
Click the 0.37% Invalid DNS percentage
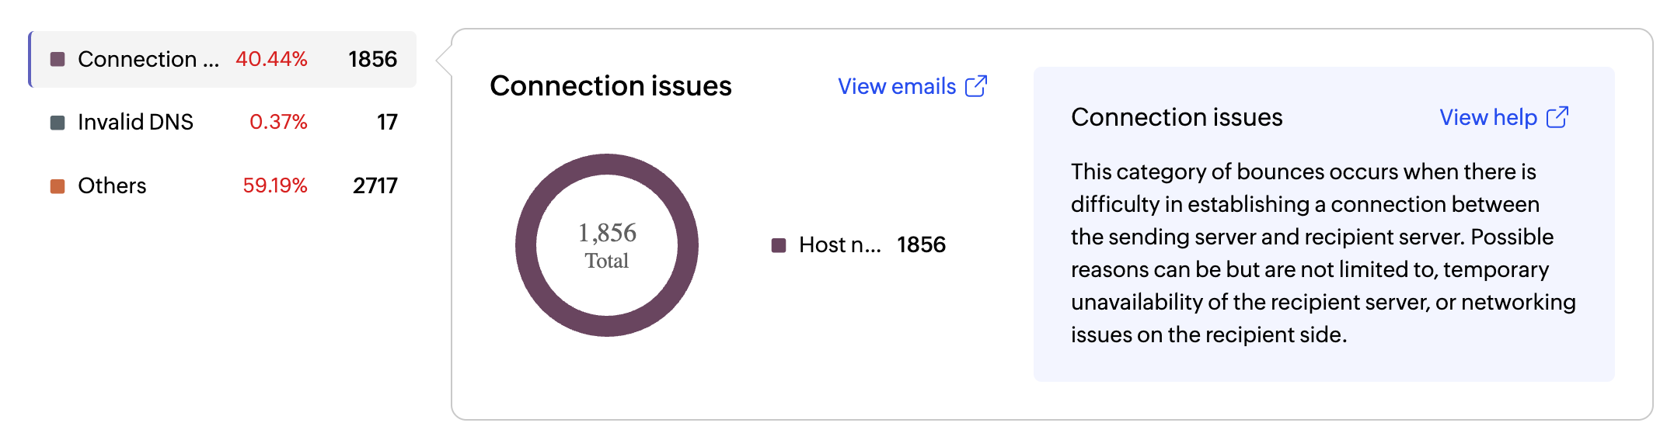278,123
